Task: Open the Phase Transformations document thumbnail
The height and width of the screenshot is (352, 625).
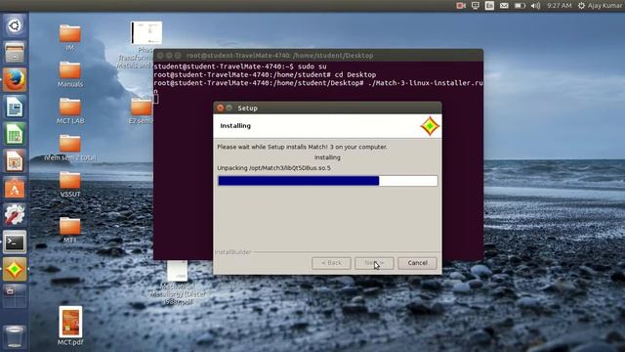Action: (x=146, y=32)
